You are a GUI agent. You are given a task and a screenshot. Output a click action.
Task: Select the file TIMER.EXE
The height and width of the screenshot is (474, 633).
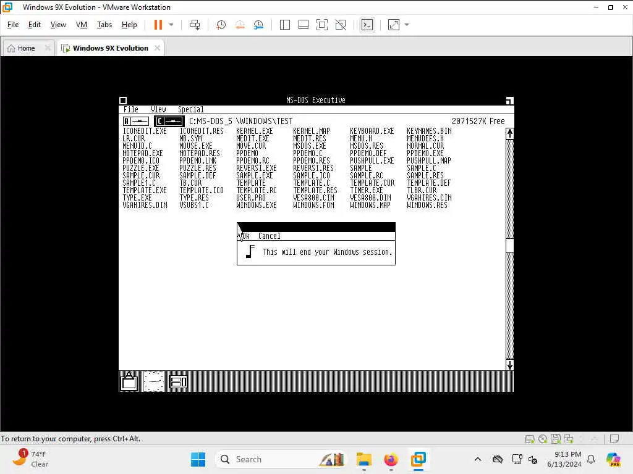(366, 190)
